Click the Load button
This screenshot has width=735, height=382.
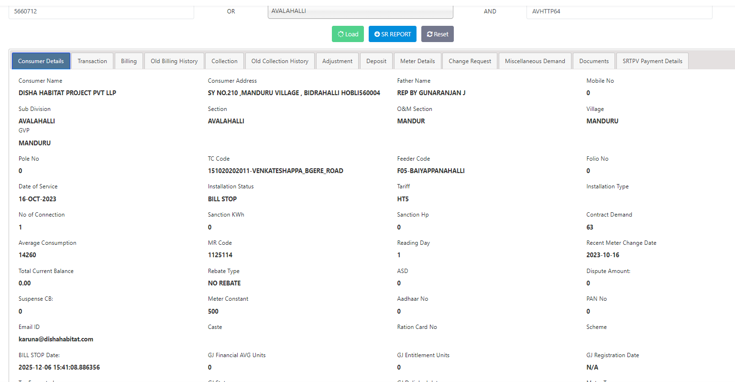click(x=348, y=34)
